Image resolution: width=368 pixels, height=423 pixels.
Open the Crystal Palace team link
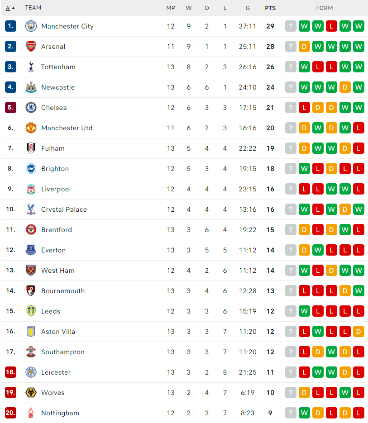point(64,209)
